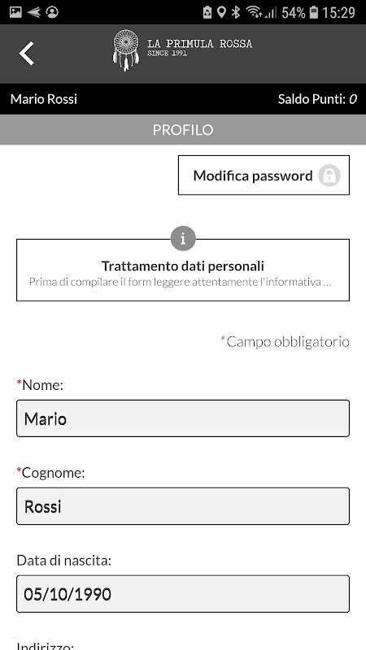The width and height of the screenshot is (366, 650).
Task: Tap the paper plane status bar icon
Action: (34, 12)
